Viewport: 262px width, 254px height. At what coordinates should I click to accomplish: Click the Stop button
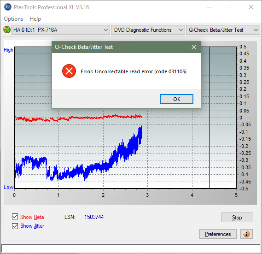point(237,218)
